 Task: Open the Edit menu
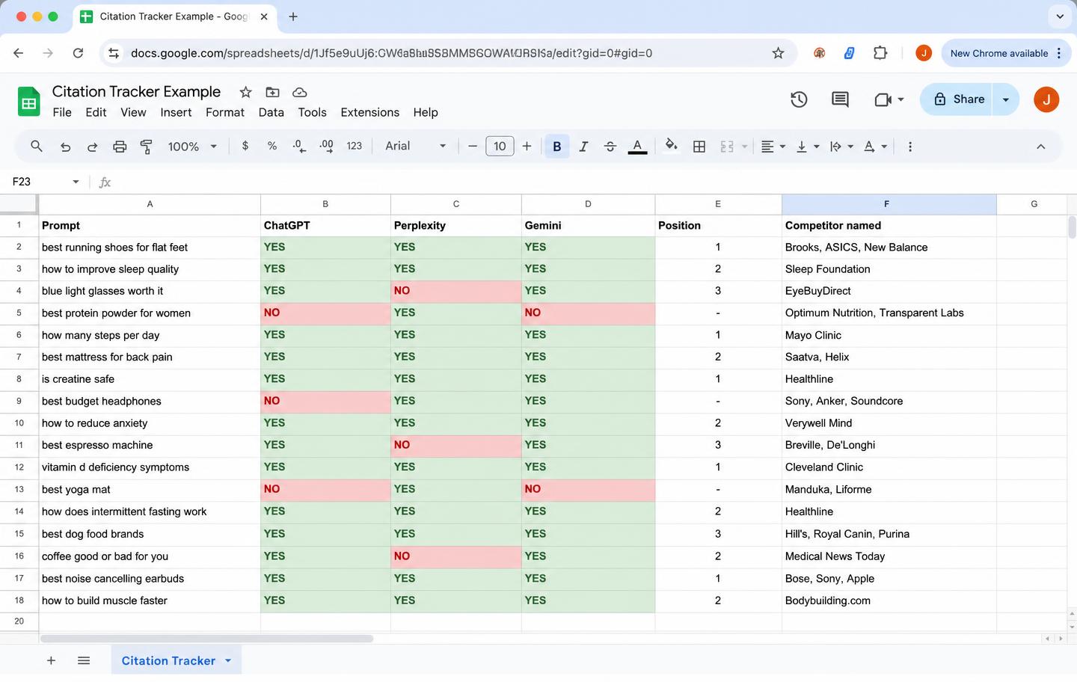coord(96,112)
